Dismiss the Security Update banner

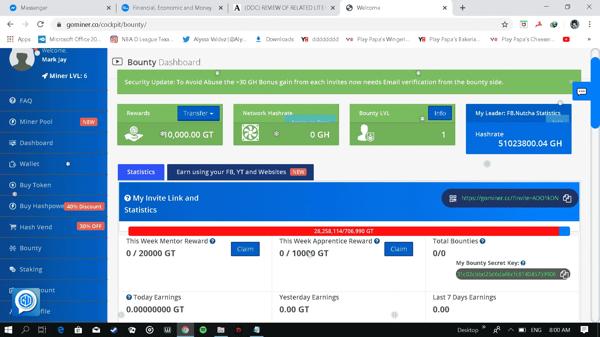click(x=571, y=82)
